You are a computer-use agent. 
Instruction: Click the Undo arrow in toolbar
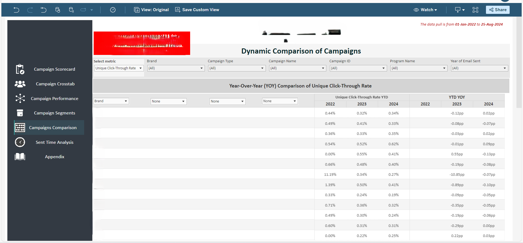point(16,10)
